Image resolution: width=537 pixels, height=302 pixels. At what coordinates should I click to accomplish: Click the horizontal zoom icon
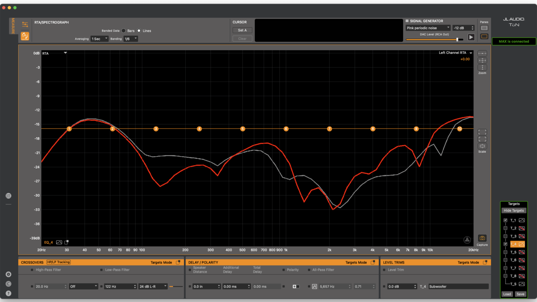coord(482,53)
